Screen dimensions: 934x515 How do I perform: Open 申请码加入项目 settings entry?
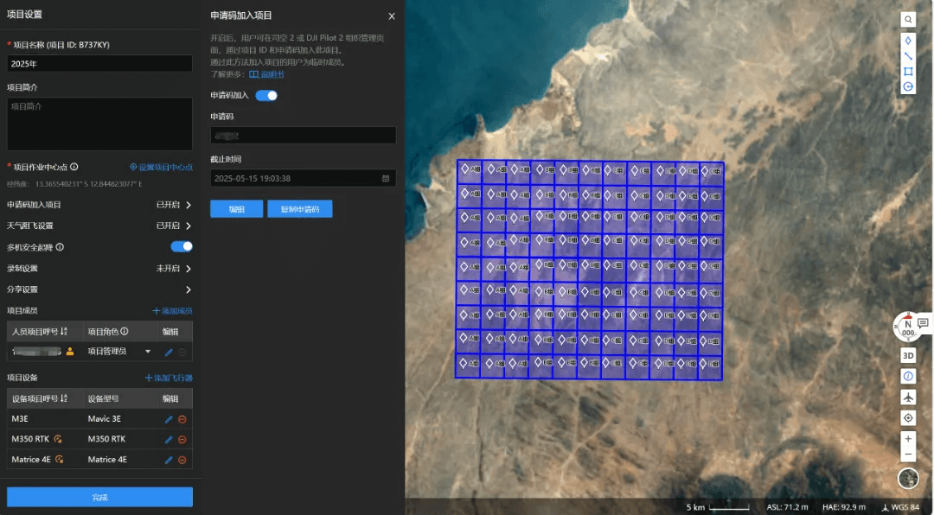pos(99,205)
